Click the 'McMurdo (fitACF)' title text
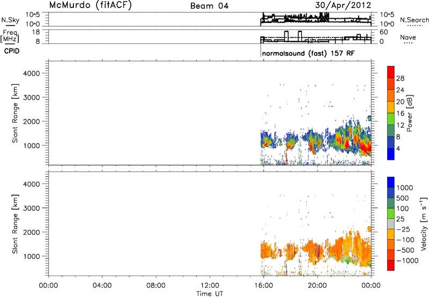 90,5
